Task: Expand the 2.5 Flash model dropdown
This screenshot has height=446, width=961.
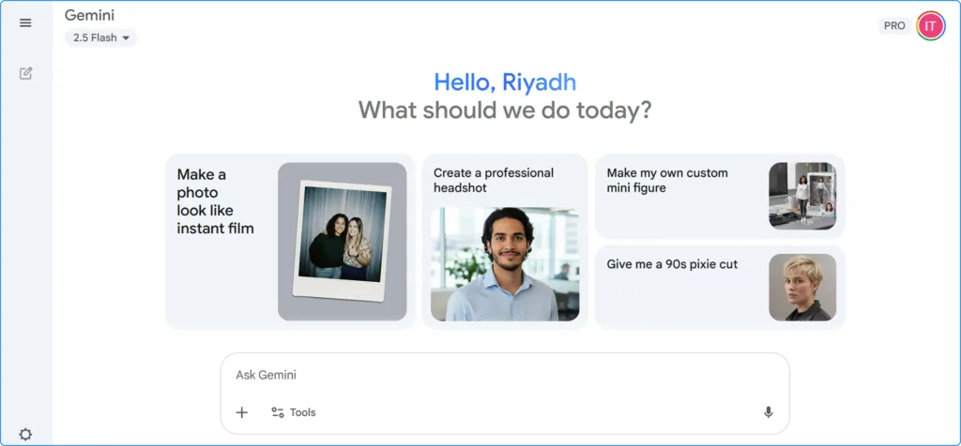Action: pyautogui.click(x=101, y=37)
